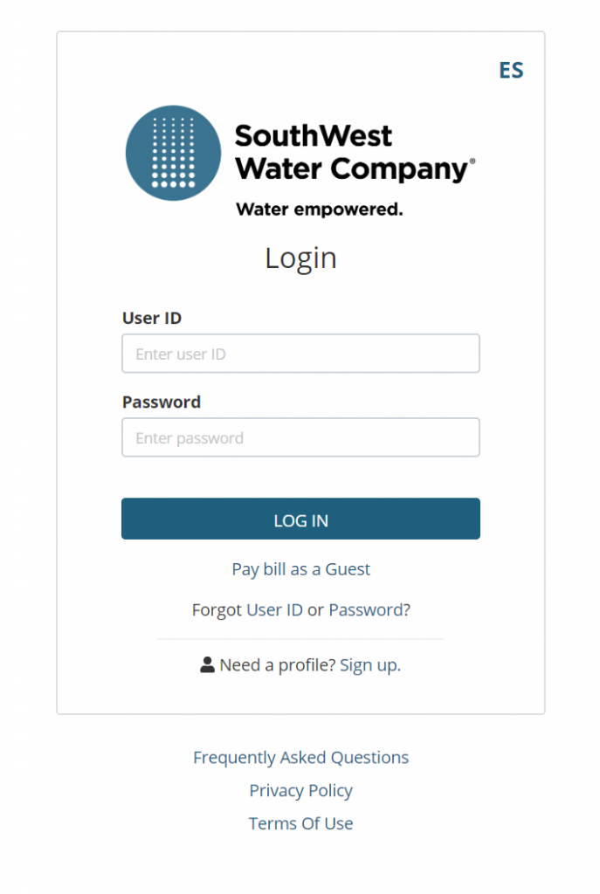The width and height of the screenshot is (600, 894).
Task: Click the person profile icon
Action: click(x=207, y=665)
